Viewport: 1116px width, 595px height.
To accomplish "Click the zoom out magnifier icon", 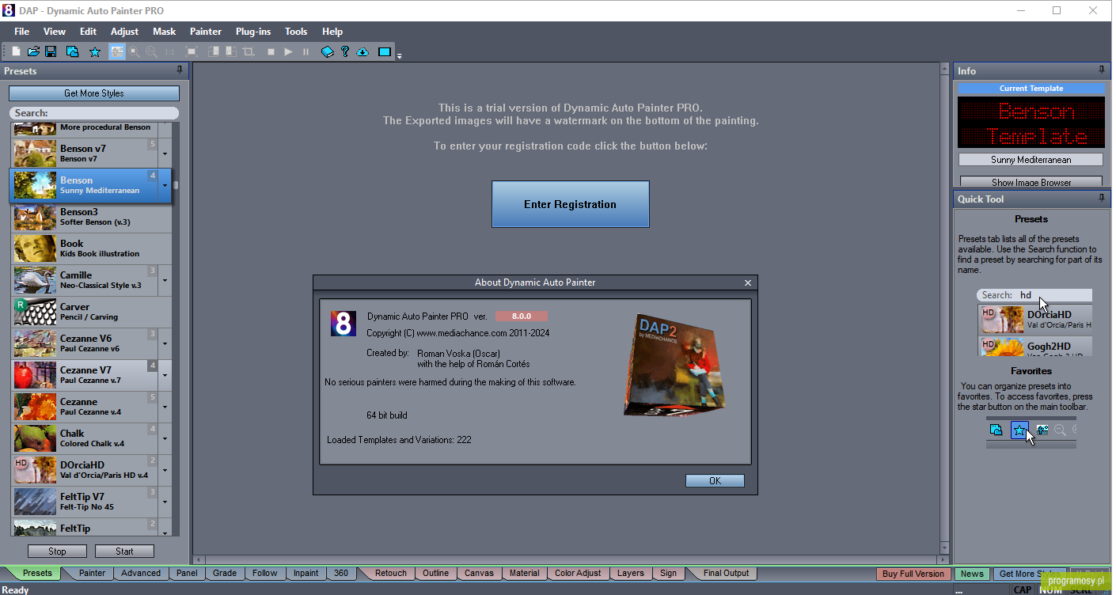I will pos(151,51).
